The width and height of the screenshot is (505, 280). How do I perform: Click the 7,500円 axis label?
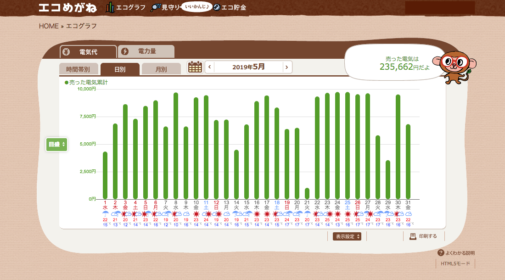coord(88,117)
